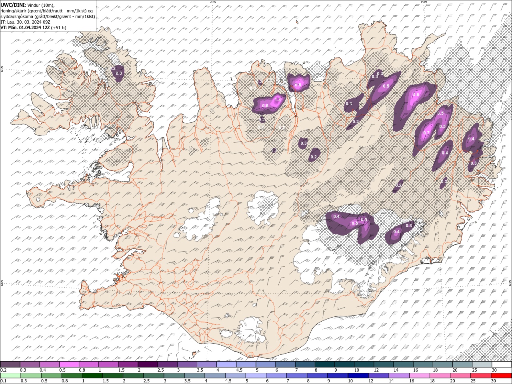Click the 'slydda/snjókoma (grátt/bleikt/grænt' header line
Image resolution: width=512 pixels, height=384 pixels.
pyautogui.click(x=48, y=16)
